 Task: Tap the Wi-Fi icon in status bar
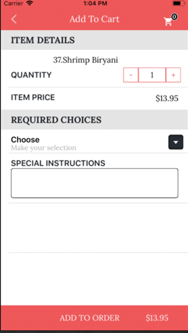[x=30, y=3]
